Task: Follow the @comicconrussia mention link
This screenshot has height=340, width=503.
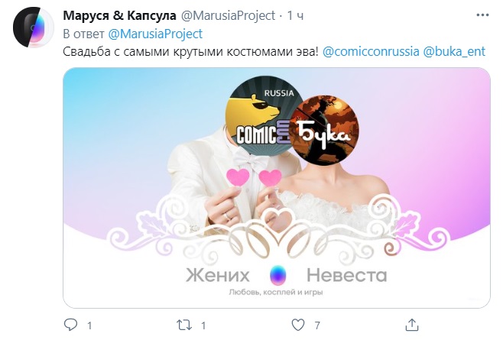Action: (371, 51)
